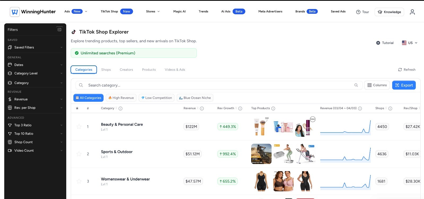Expand the Shop Count filter
The width and height of the screenshot is (424, 199).
pyautogui.click(x=35, y=142)
